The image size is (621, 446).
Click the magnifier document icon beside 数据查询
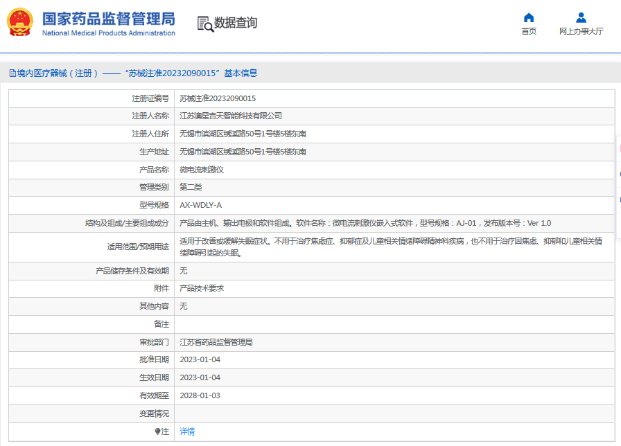tap(204, 22)
